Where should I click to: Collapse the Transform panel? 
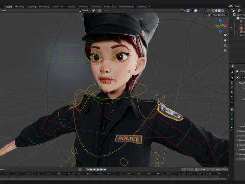pos(241,83)
